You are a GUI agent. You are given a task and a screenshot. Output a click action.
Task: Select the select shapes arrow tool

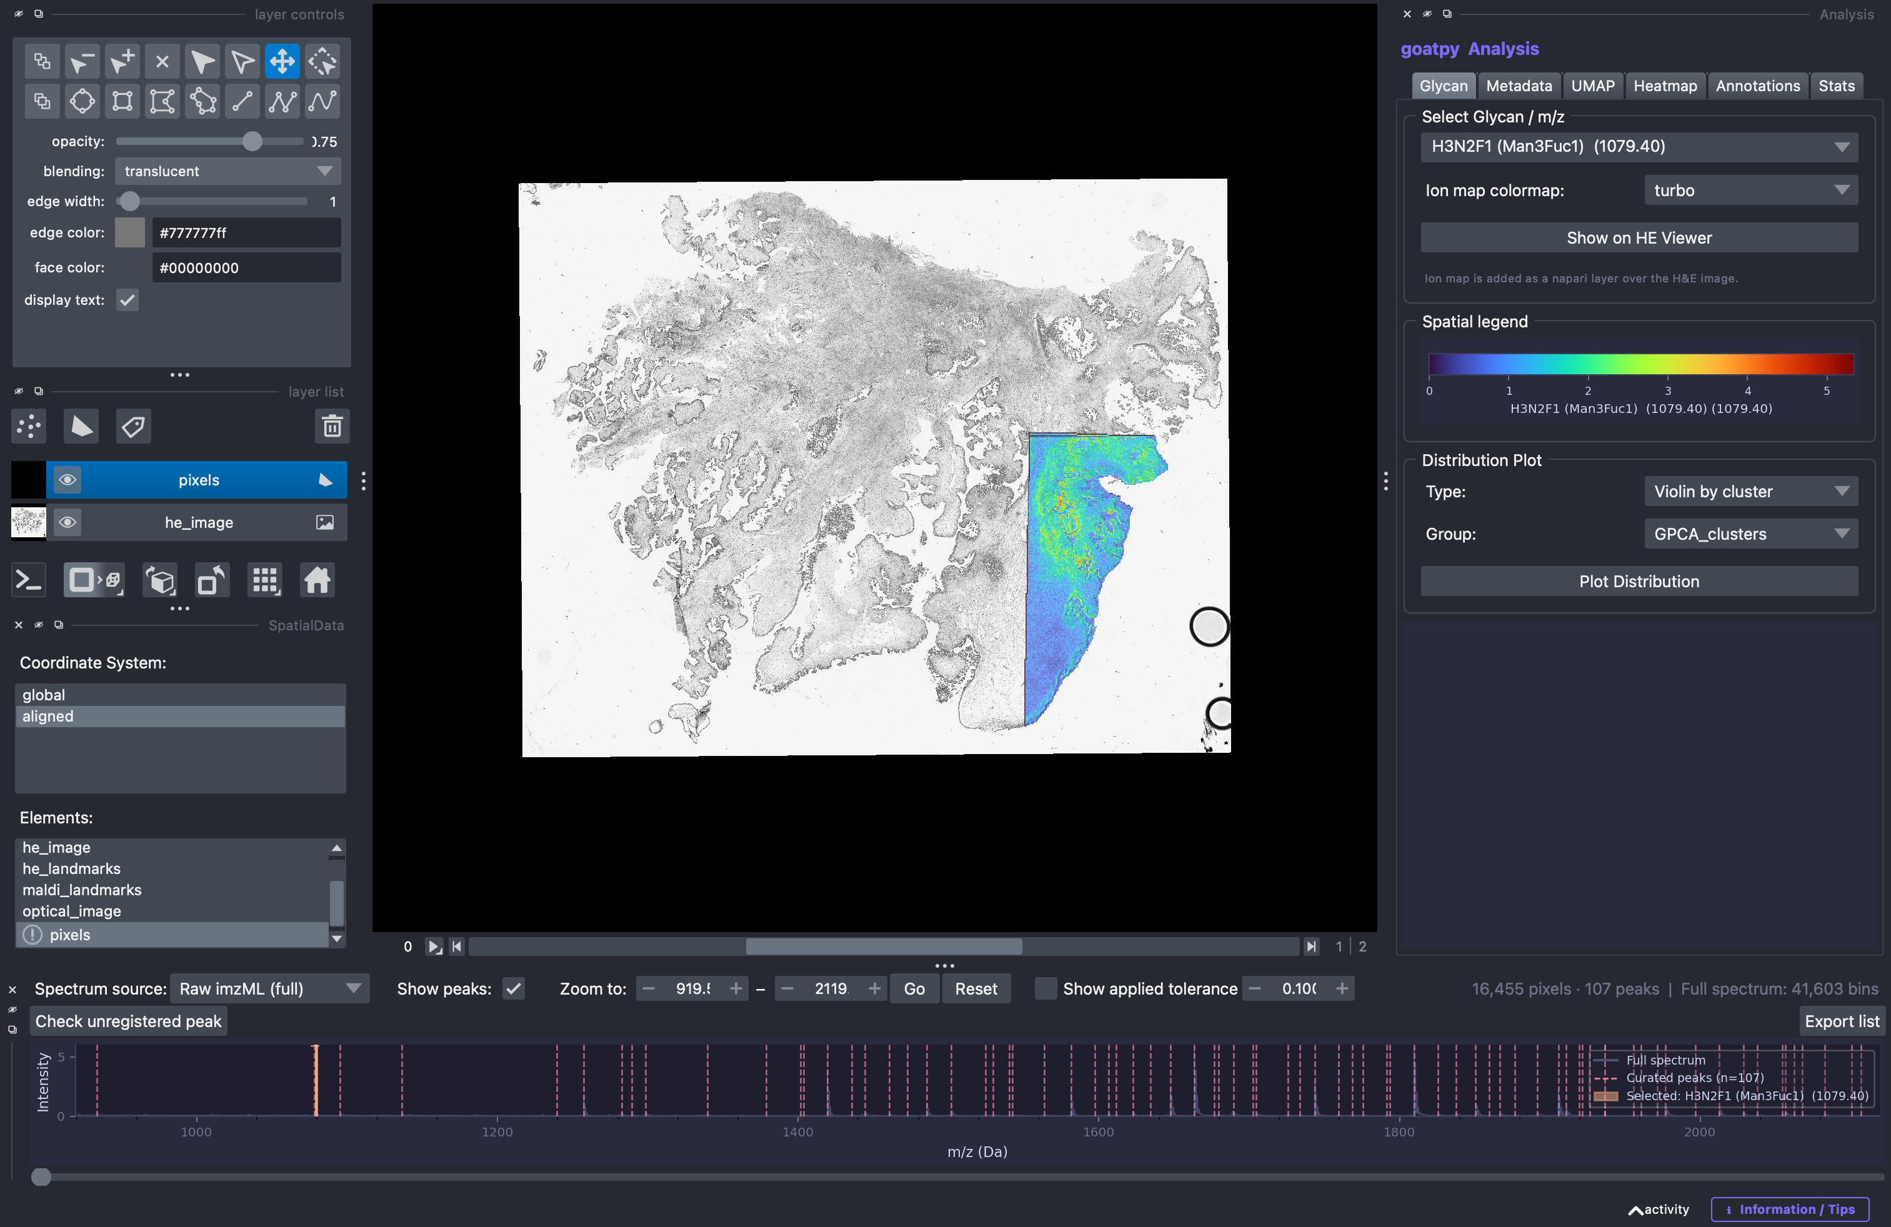coord(202,61)
